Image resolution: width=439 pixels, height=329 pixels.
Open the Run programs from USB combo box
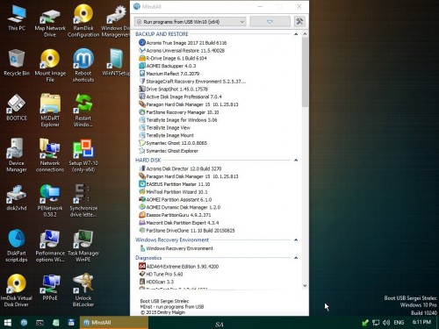(x=190, y=22)
